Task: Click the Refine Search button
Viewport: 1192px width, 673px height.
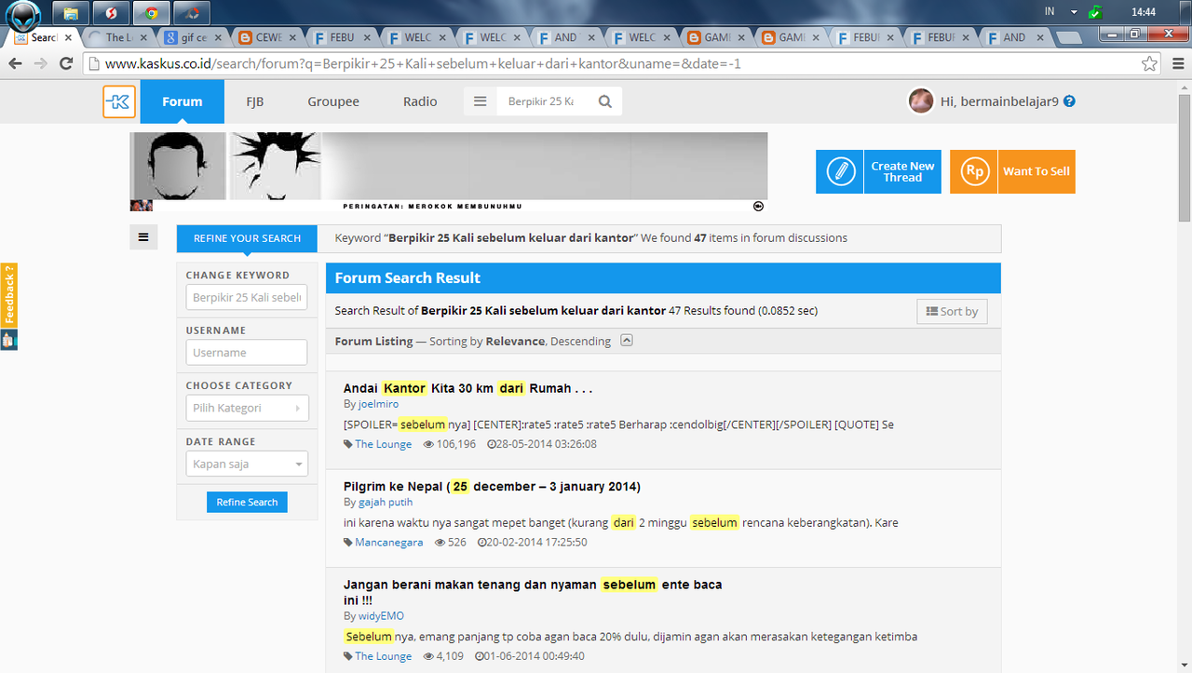Action: [247, 502]
